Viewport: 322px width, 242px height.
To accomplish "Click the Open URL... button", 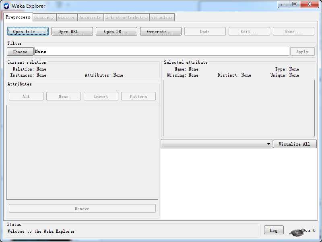I will tap(72, 31).
